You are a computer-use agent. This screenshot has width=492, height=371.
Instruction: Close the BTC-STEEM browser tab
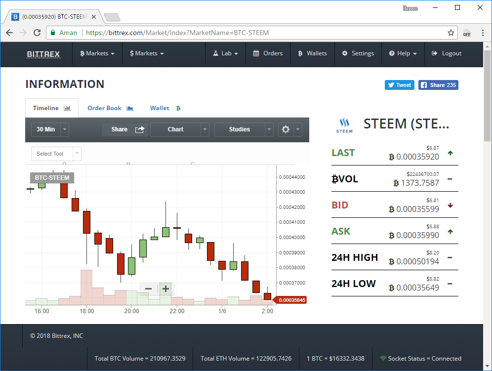(x=94, y=17)
